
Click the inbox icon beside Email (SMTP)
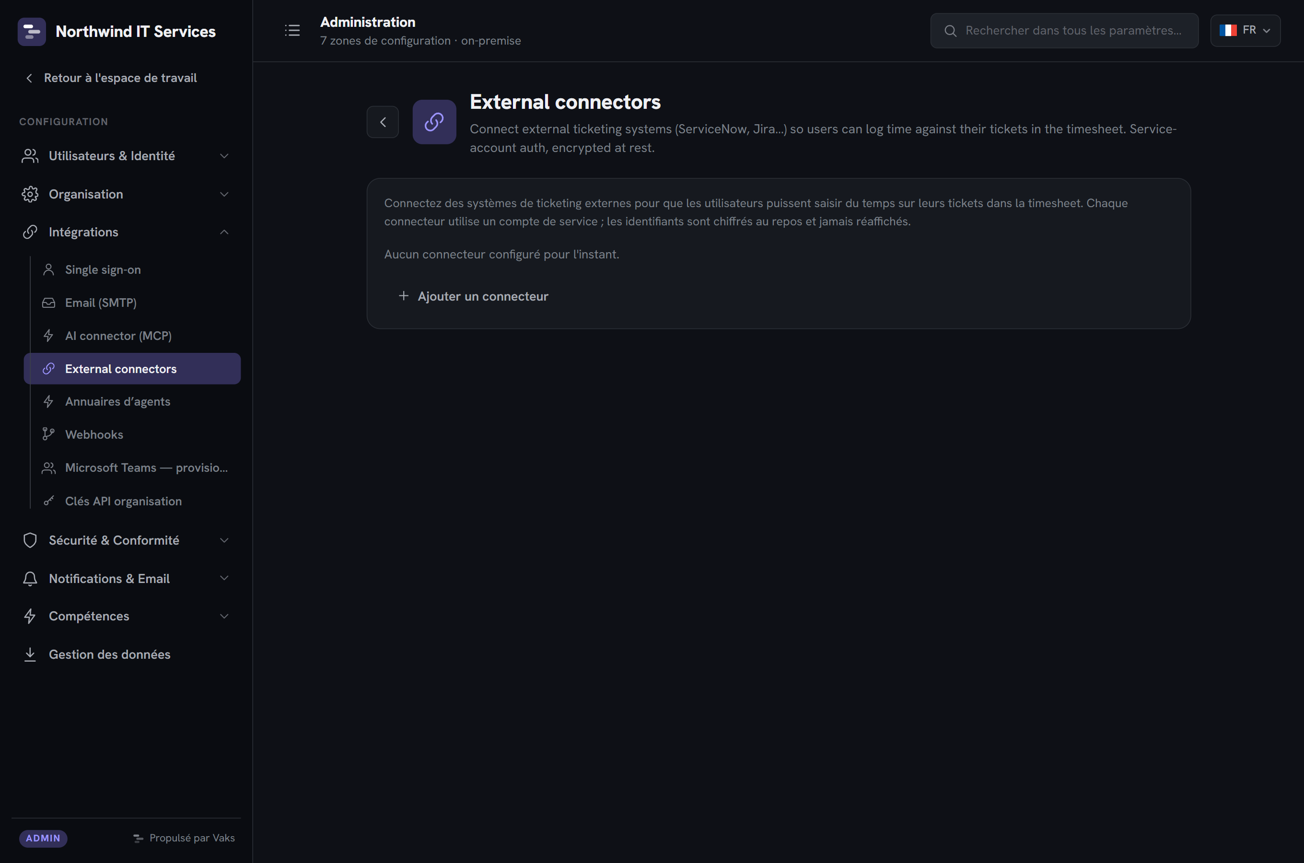click(48, 303)
